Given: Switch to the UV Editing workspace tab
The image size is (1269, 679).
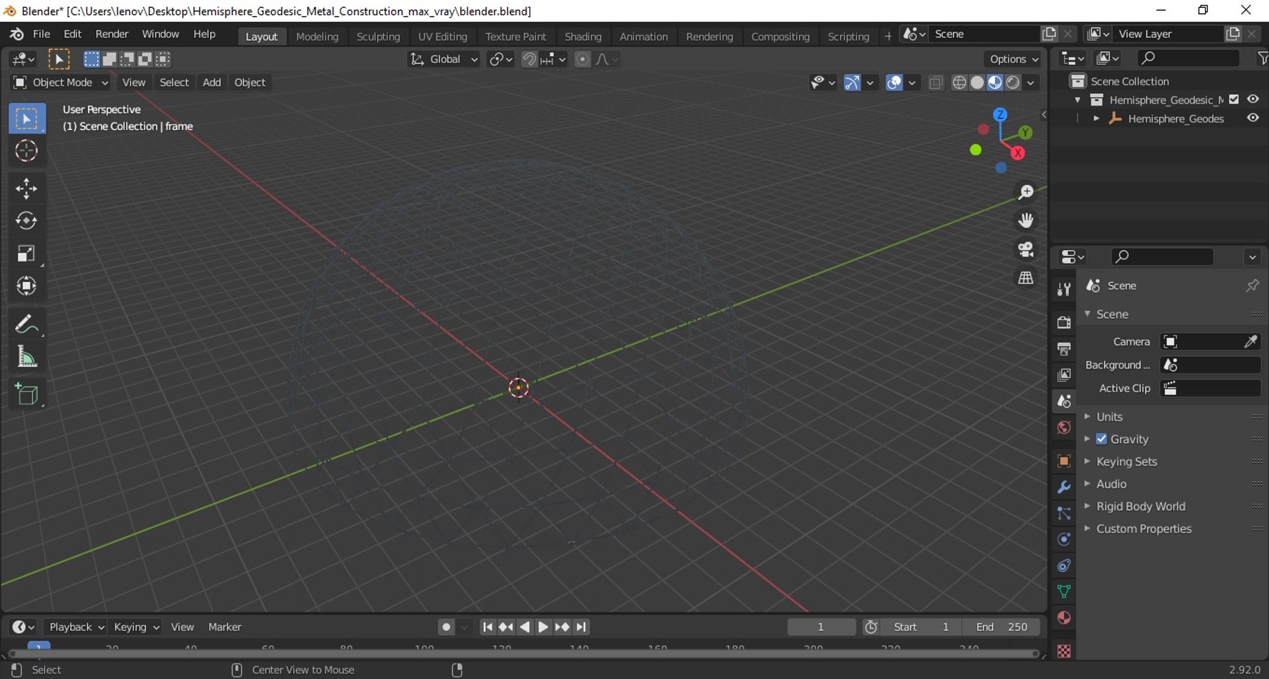Looking at the screenshot, I should 442,36.
